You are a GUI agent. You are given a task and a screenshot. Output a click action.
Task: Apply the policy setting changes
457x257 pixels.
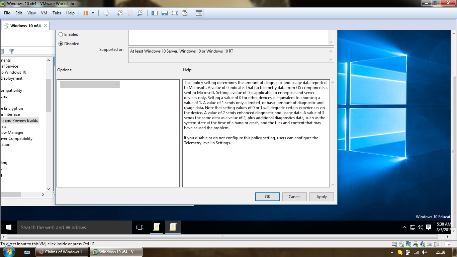coord(322,197)
